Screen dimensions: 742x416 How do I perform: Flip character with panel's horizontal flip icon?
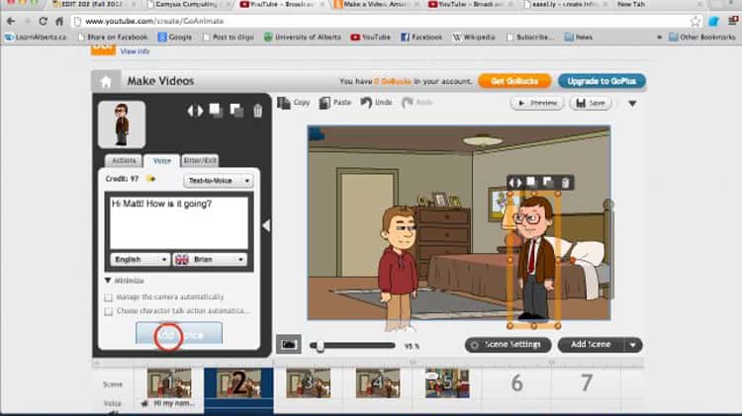[x=195, y=111]
